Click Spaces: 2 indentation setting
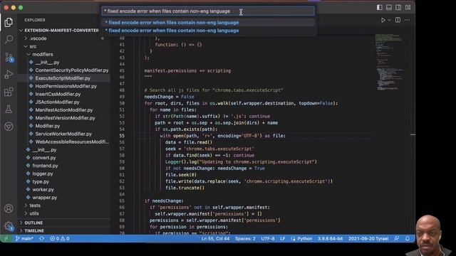The image size is (456, 256). click(245, 239)
